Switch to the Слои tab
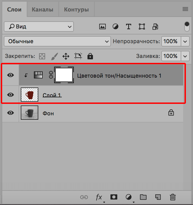The image size is (193, 205). point(14,9)
